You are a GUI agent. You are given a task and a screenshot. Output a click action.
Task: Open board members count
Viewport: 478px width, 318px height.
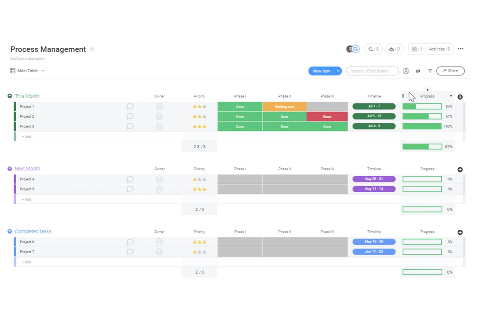[417, 49]
